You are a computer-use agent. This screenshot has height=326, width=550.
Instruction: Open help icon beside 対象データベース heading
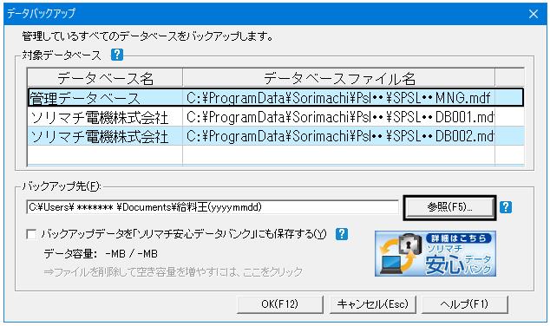pos(117,55)
